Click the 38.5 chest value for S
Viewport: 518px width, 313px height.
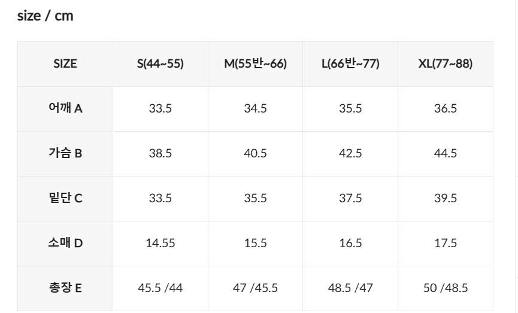point(160,153)
